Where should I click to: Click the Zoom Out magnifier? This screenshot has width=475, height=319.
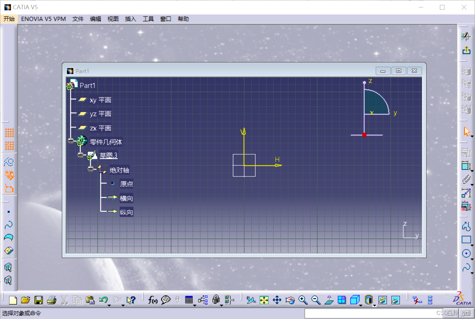coord(316,300)
